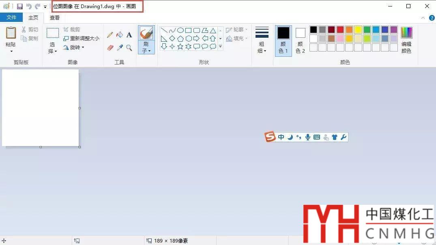
Task: Activate Color 2 background slot
Action: pos(300,41)
